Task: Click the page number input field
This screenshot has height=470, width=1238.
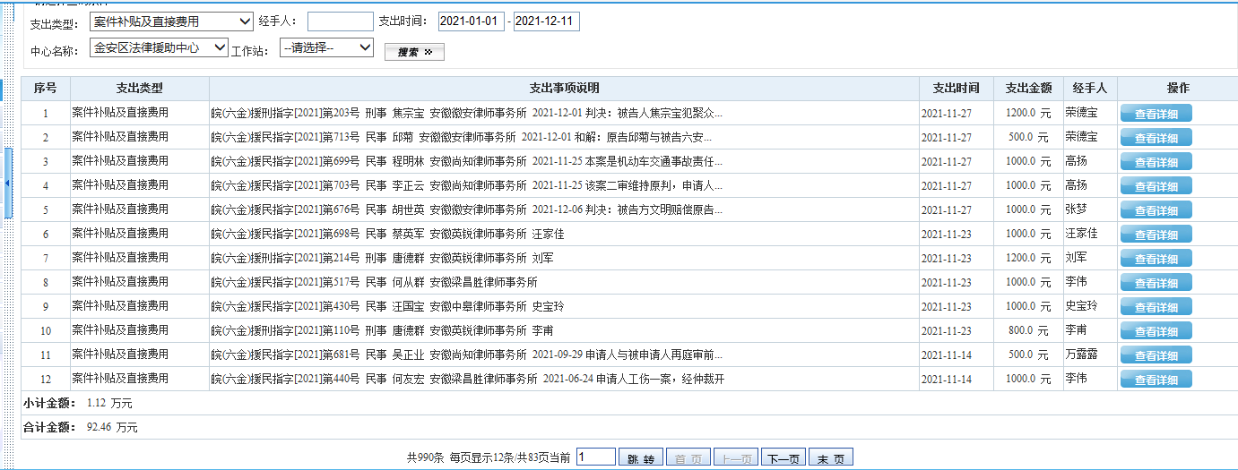Action: pos(595,457)
